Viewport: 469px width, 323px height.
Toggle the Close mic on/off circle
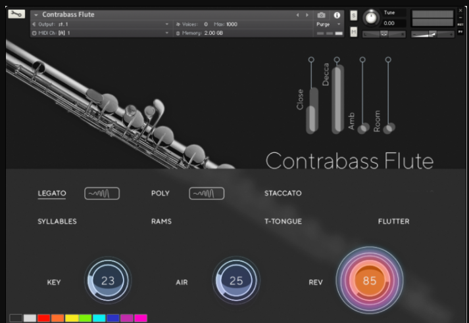(x=311, y=60)
